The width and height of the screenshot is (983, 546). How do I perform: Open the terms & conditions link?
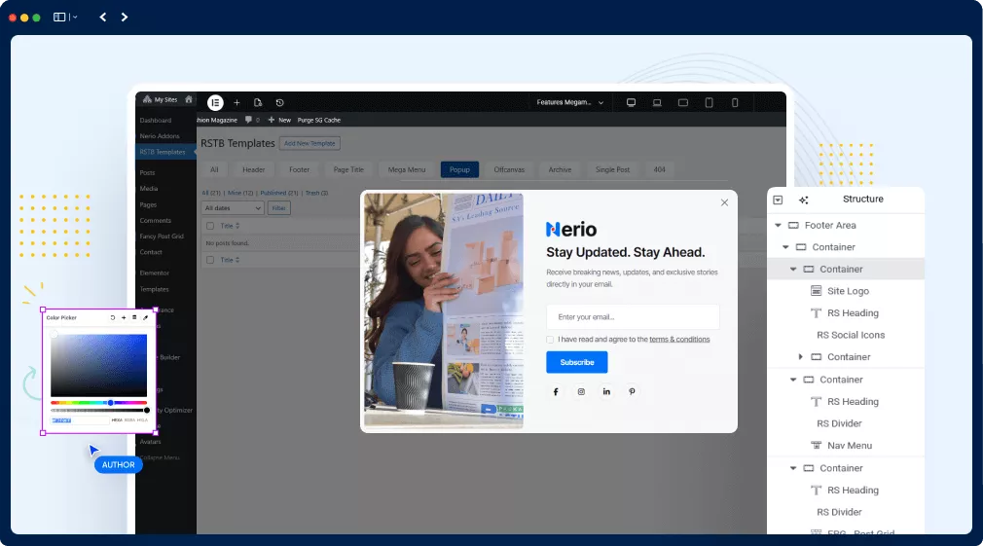[x=679, y=339]
